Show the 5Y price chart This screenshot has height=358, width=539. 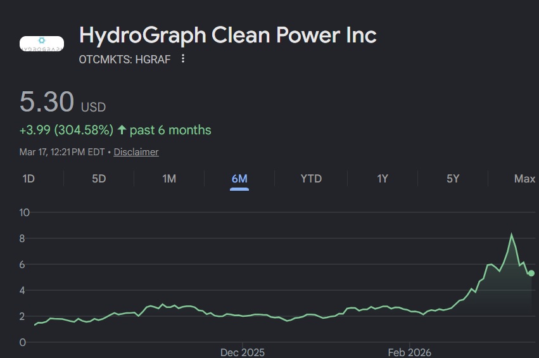(453, 179)
